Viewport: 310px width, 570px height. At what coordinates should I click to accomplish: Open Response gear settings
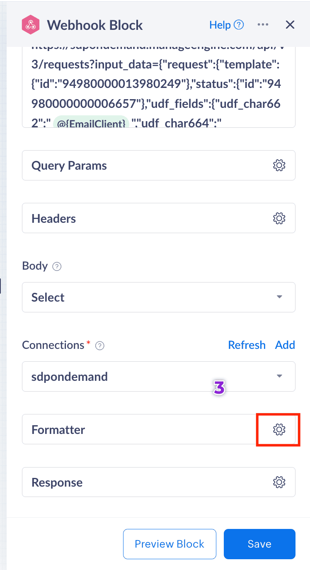pyautogui.click(x=279, y=482)
